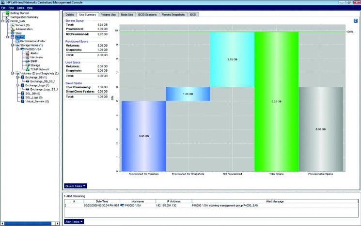Collapse Volumes (5) and Snapshots (2) branch
Image resolution: width=361 pixels, height=226 pixels.
click(x=13, y=73)
